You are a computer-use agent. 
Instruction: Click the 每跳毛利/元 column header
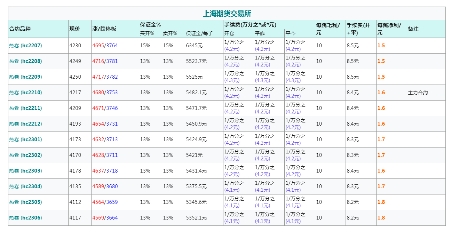pos(327,29)
